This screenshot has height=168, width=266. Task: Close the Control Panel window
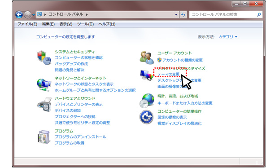[x=256, y=4]
